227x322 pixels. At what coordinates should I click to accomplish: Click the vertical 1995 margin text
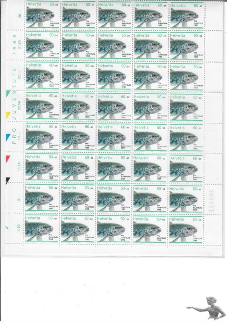tap(14, 44)
